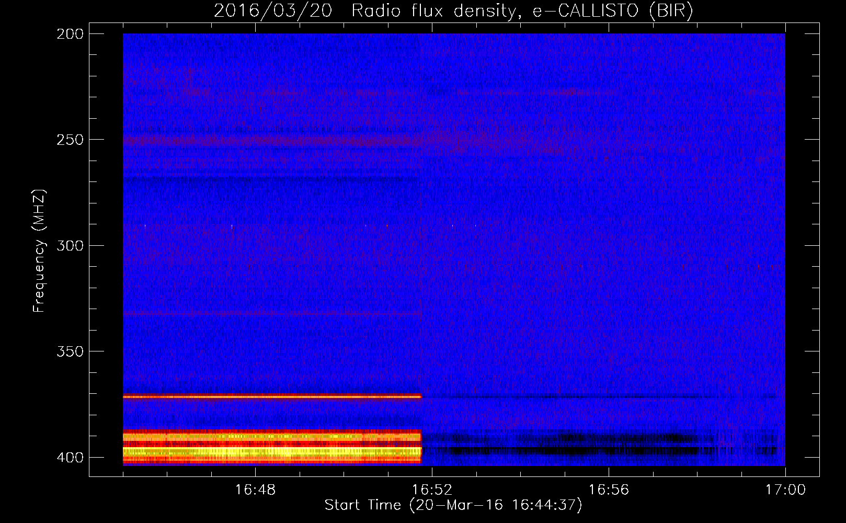Click the '200' frequency tick label
Viewport: 846px width, 523px height.
tap(70, 34)
